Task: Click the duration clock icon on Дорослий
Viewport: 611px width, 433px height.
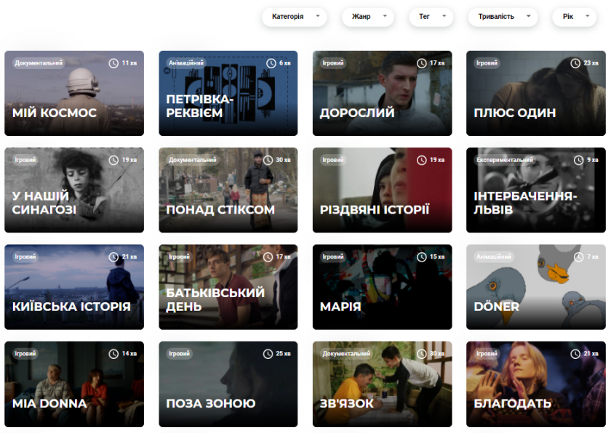Action: 421,63
